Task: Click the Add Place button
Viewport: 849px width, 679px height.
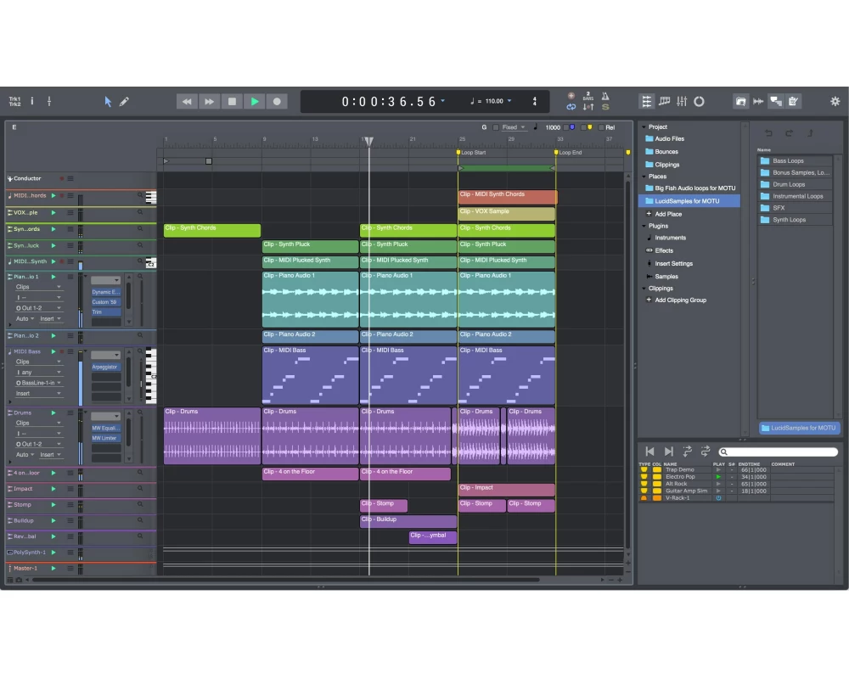Action: coord(667,214)
